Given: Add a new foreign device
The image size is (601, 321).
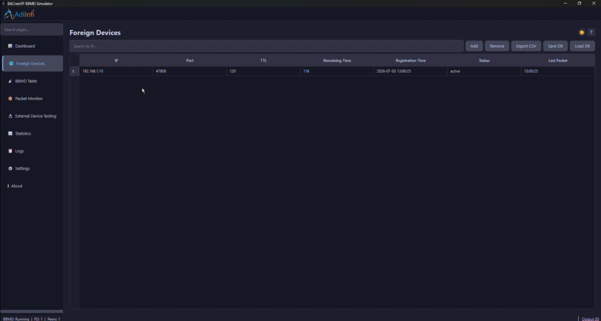Looking at the screenshot, I should (x=474, y=46).
